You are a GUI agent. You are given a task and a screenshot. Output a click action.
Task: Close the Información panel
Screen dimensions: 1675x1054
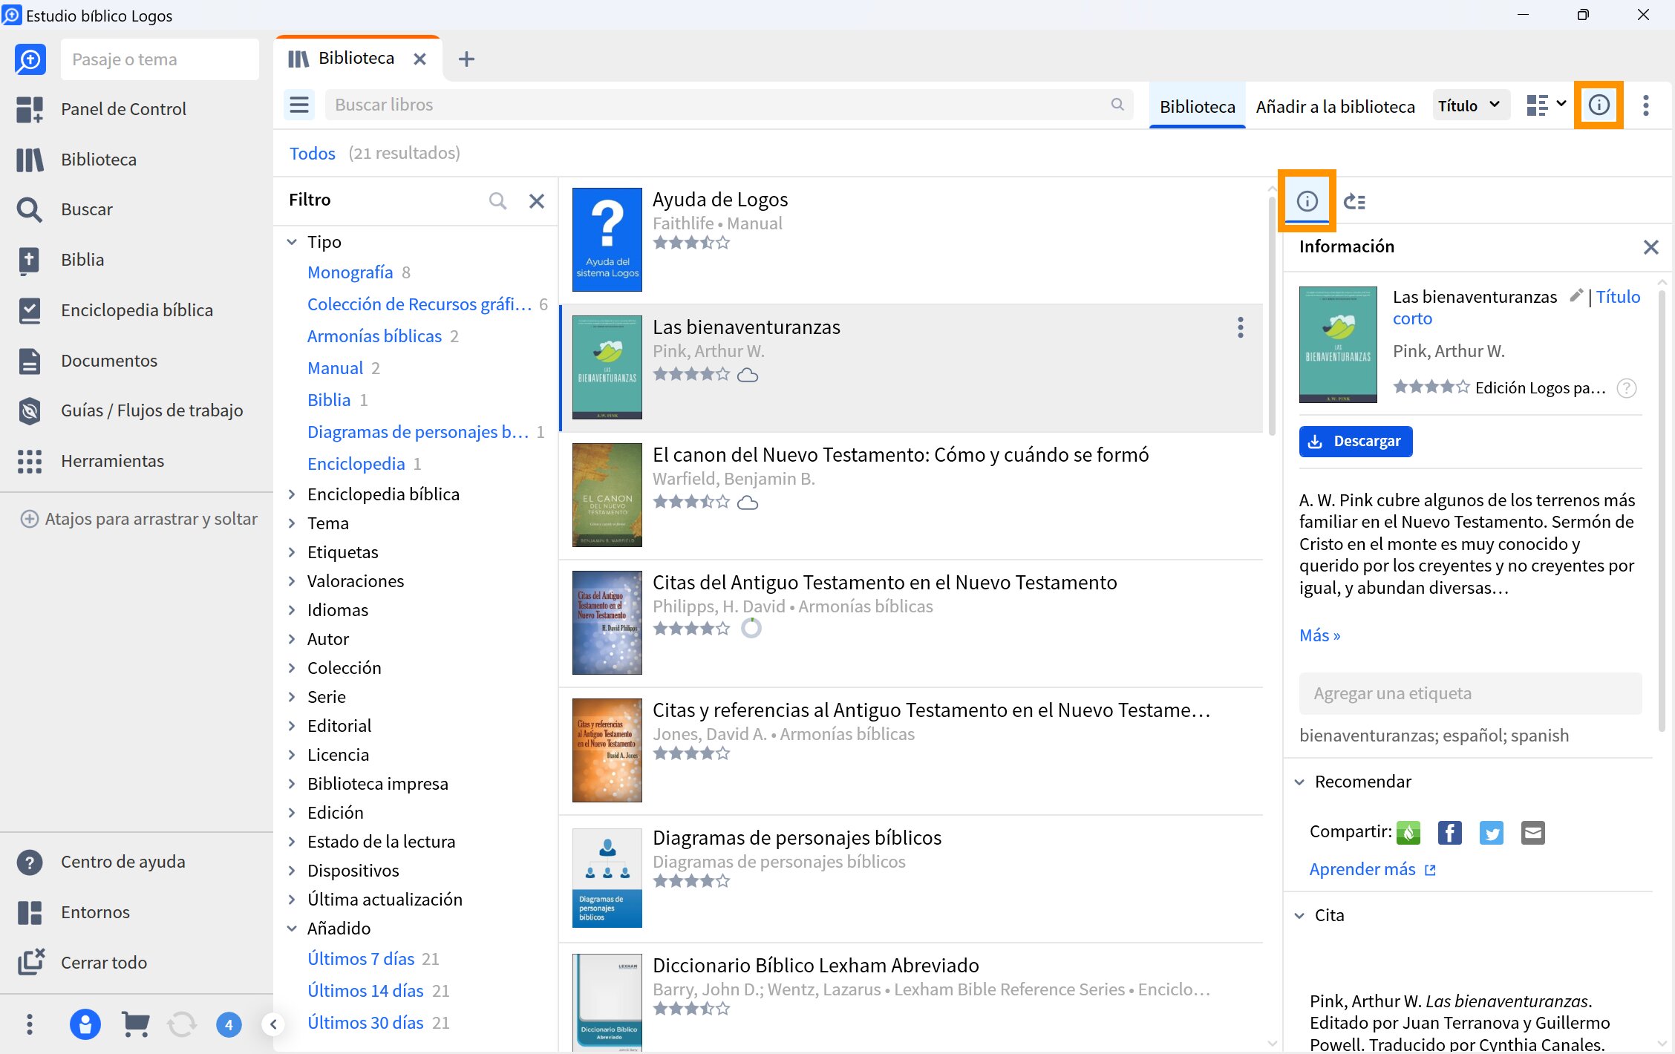pyautogui.click(x=1650, y=247)
